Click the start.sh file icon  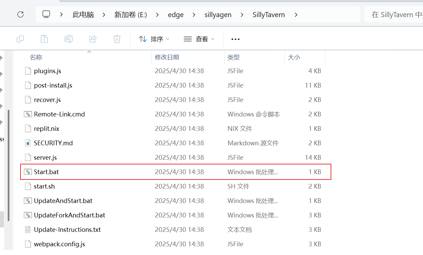click(28, 186)
